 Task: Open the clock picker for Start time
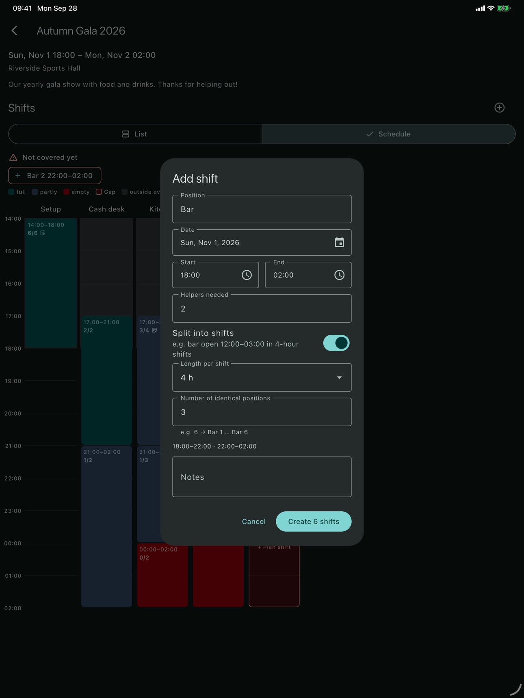click(247, 275)
